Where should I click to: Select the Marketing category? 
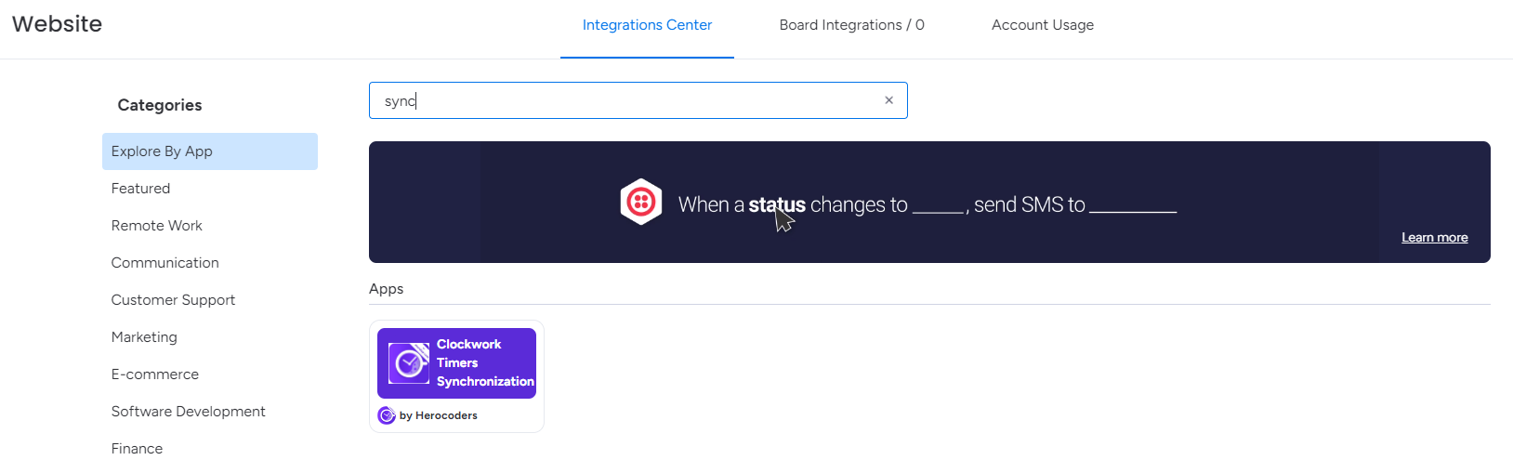[144, 337]
